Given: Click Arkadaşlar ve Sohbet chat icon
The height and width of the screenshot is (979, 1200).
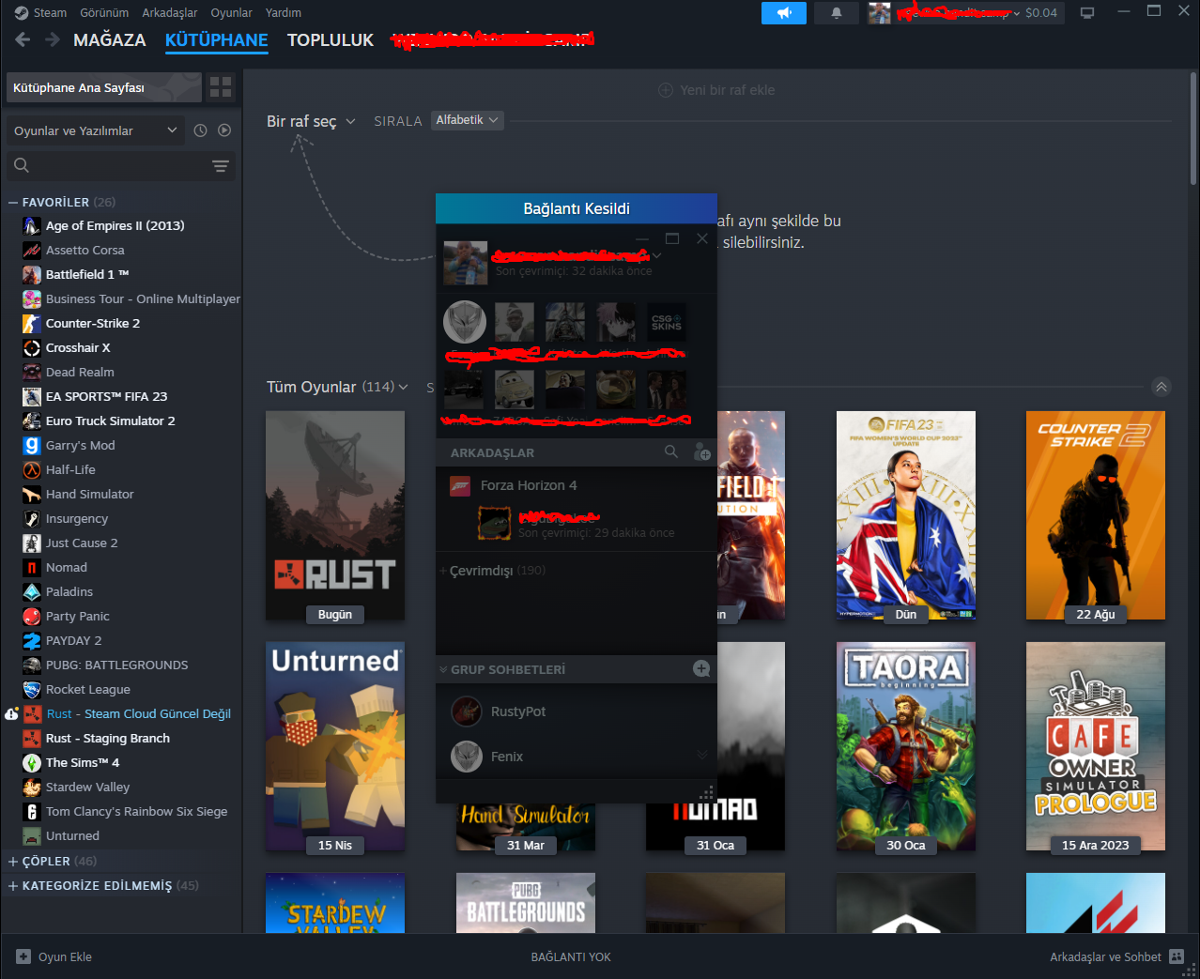Looking at the screenshot, I should point(1177,956).
